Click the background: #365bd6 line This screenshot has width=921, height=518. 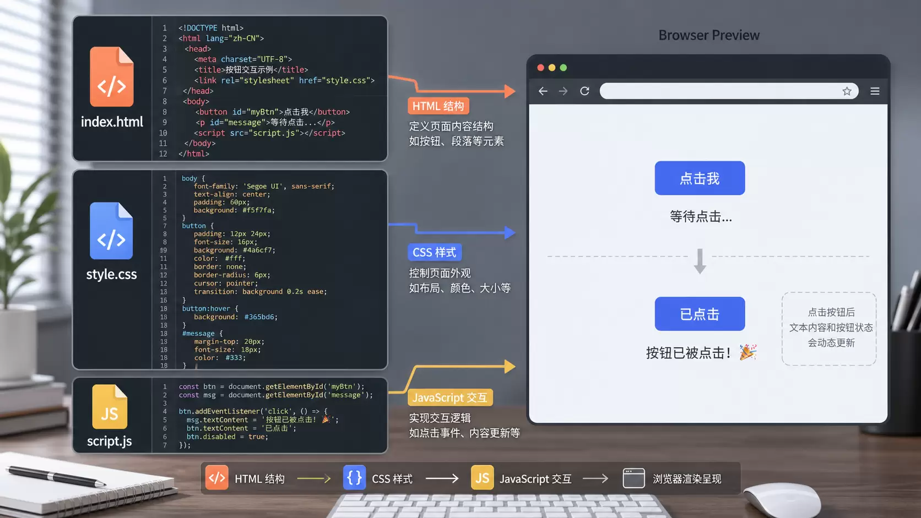(x=236, y=317)
